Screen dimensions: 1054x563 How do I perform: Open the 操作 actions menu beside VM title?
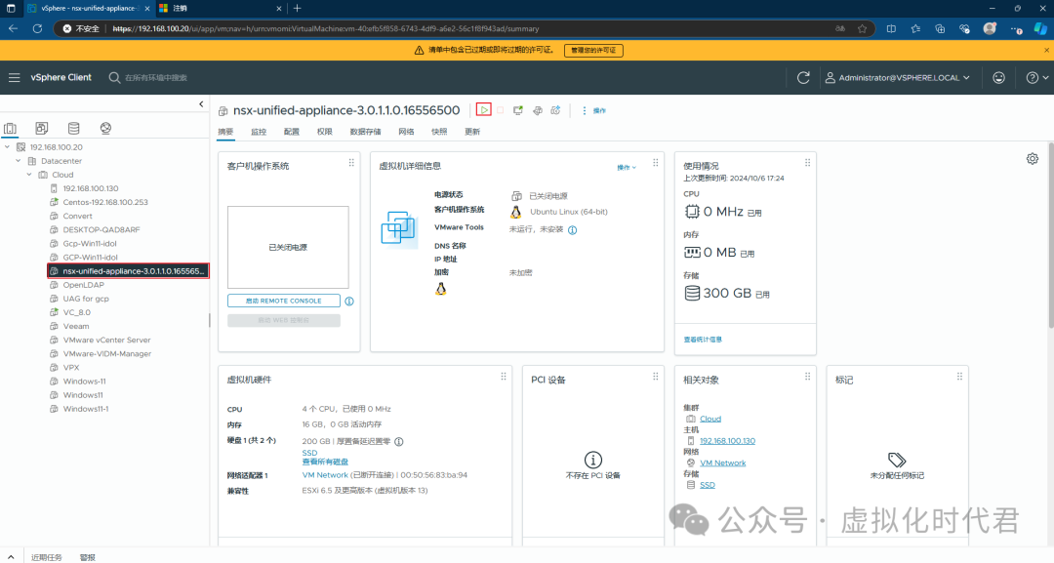tap(594, 110)
